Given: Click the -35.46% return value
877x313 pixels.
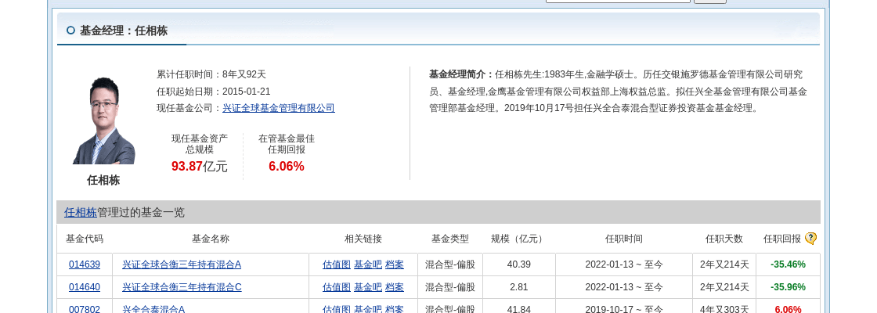Looking at the screenshot, I should click(788, 264).
